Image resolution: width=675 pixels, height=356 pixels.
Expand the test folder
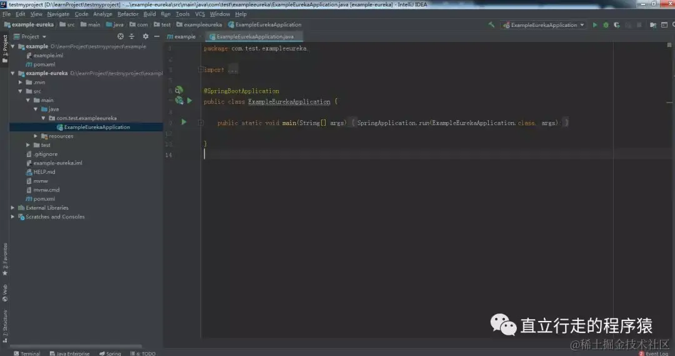(x=28, y=145)
